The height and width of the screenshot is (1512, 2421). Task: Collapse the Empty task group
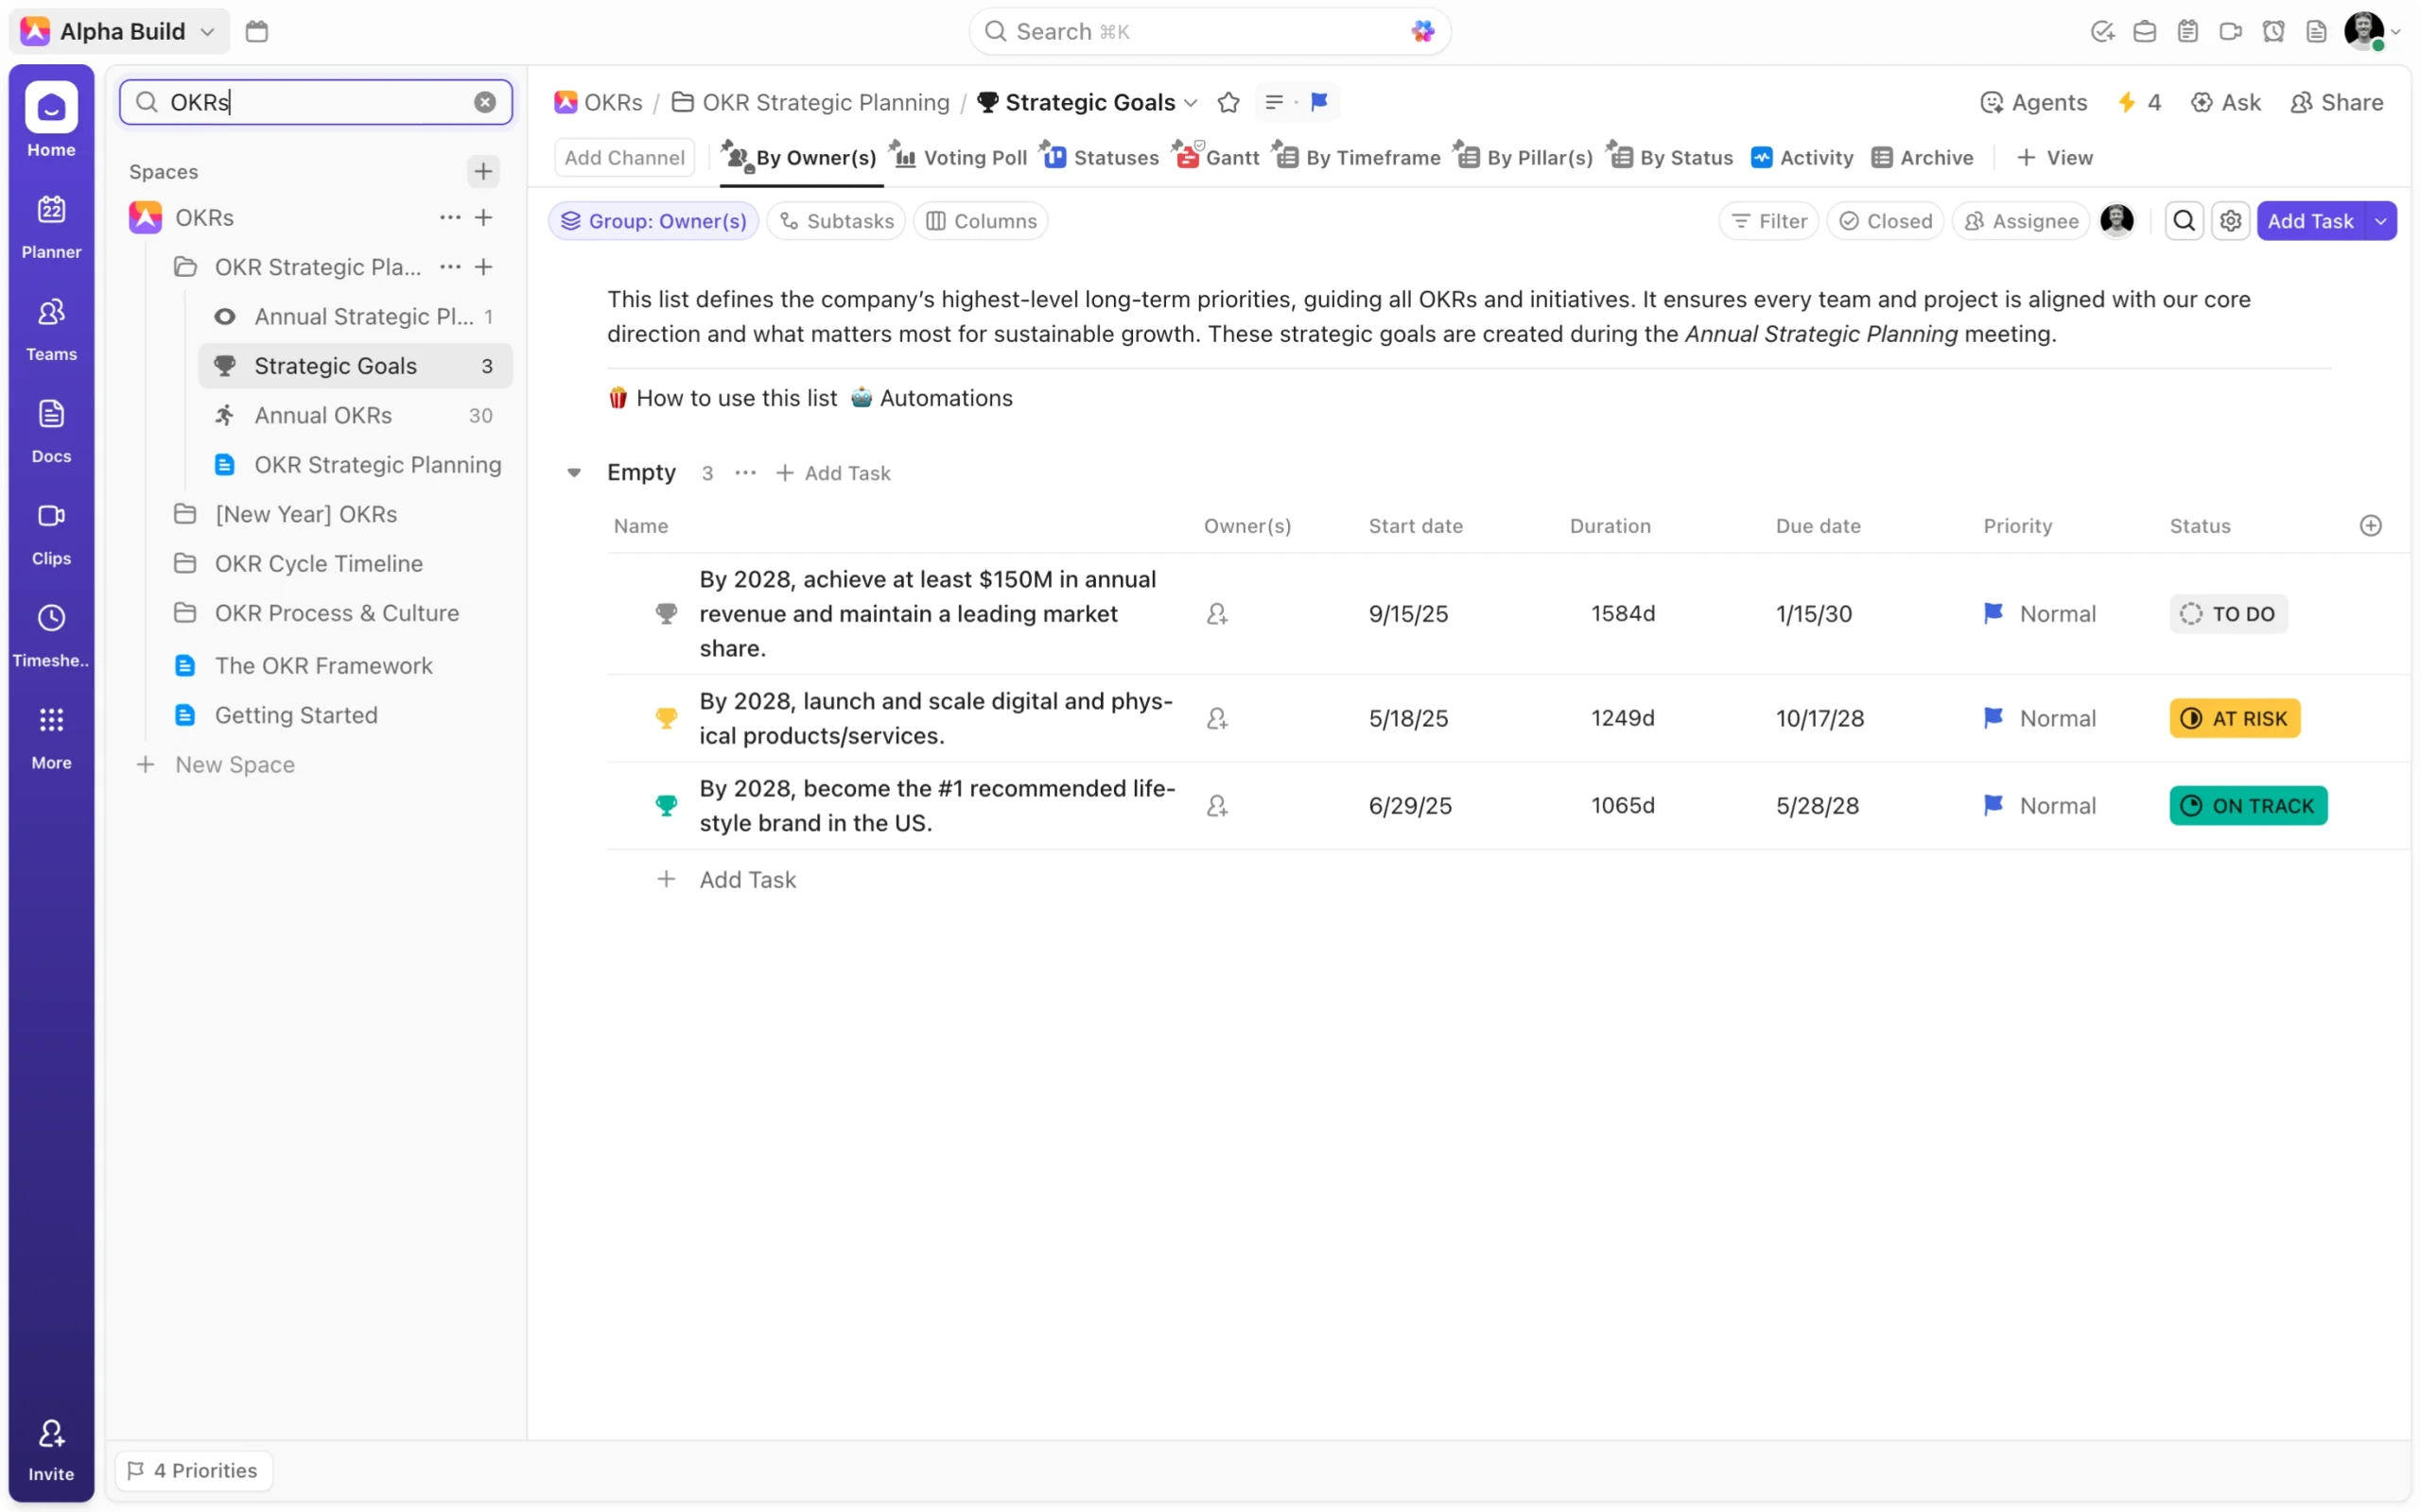(x=574, y=473)
